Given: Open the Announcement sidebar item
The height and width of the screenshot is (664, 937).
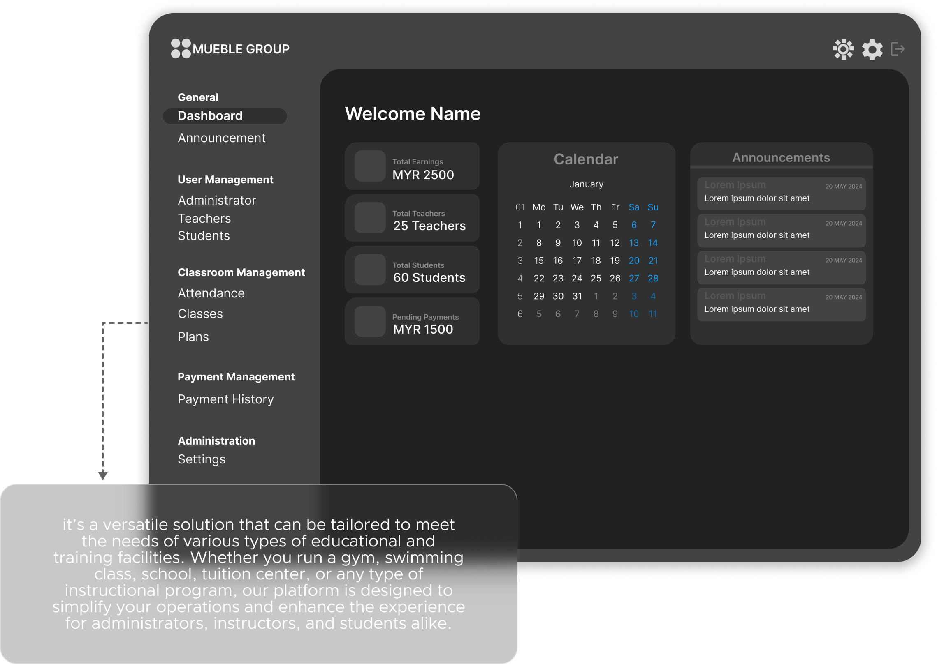Looking at the screenshot, I should 221,138.
